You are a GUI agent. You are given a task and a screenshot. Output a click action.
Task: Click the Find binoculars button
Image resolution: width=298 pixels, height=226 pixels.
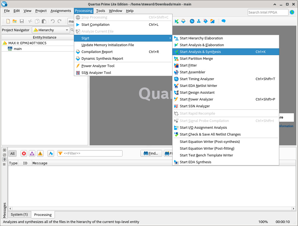coord(151,153)
